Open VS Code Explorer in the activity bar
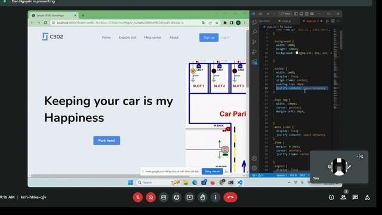 pos(254,22)
